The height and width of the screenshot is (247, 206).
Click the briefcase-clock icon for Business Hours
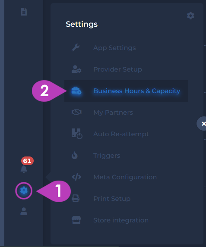coord(76,91)
